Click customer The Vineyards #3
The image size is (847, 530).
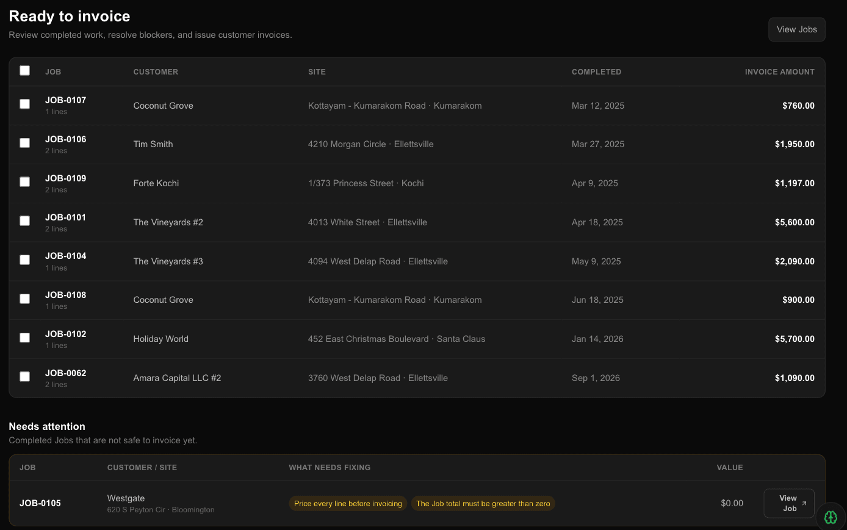[x=168, y=261]
